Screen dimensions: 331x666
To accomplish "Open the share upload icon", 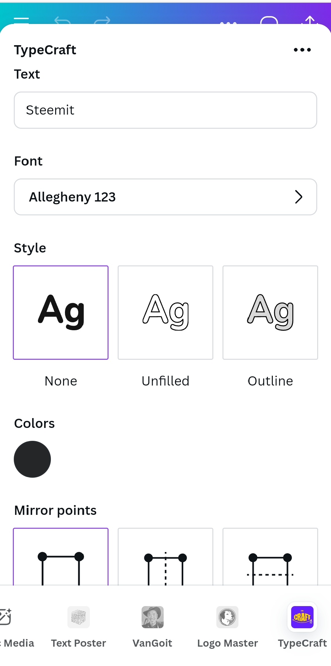I will tap(310, 20).
